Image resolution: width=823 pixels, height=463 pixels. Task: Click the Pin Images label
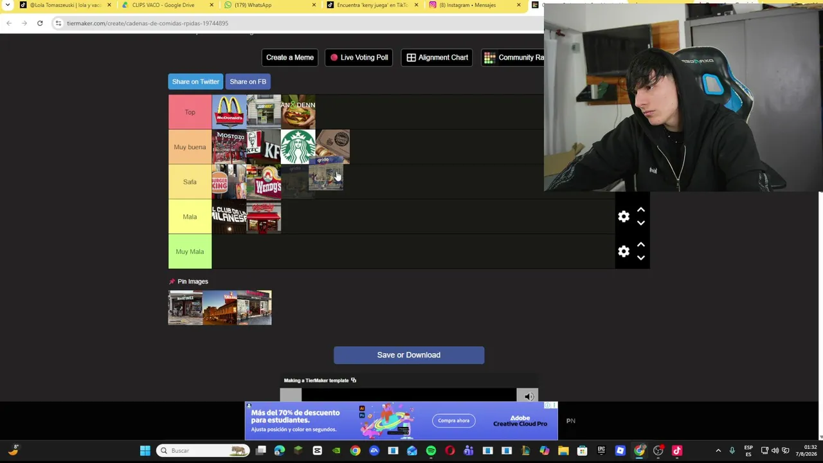pyautogui.click(x=193, y=282)
